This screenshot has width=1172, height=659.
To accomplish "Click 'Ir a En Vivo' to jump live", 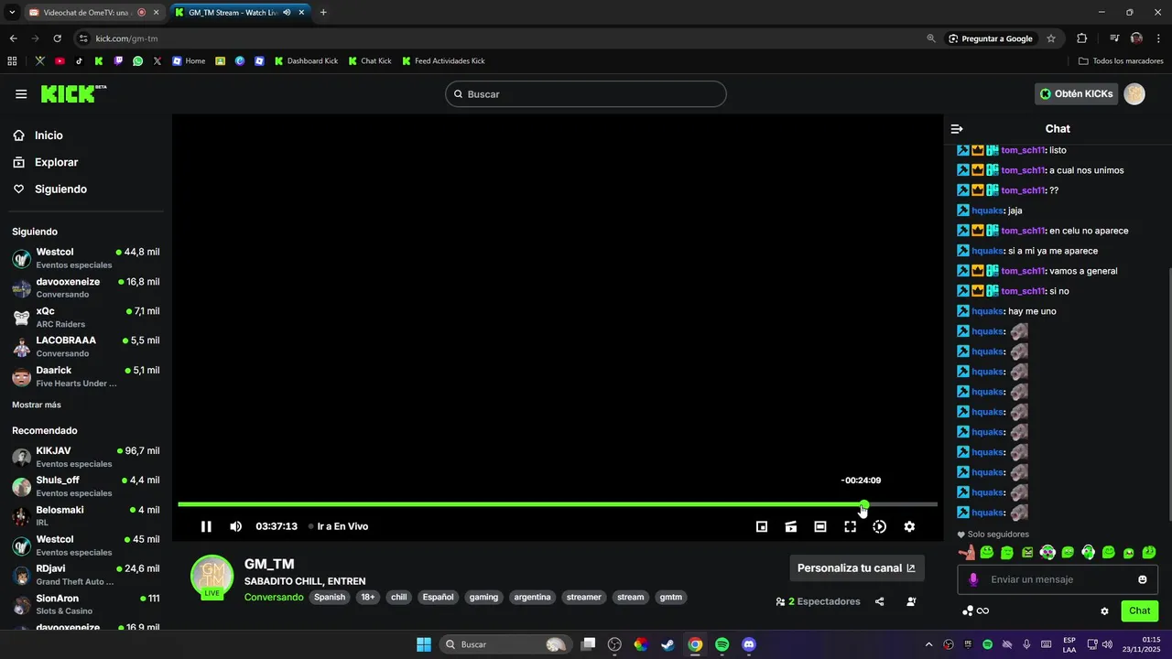I will click(x=338, y=526).
